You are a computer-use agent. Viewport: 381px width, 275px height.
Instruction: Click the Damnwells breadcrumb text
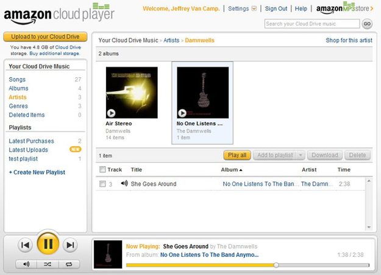(x=200, y=40)
